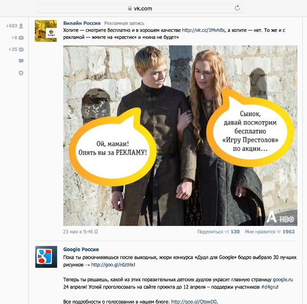Follow the http://goo.gl/rdztHx link
This screenshot has height=304, width=307.
[x=113, y=265]
